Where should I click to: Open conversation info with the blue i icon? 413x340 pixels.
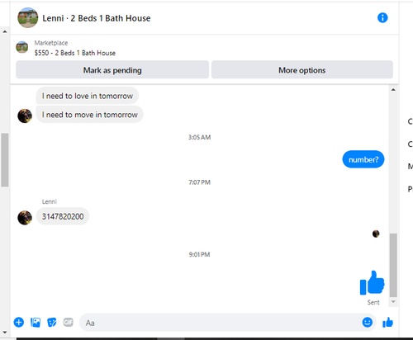[382, 18]
